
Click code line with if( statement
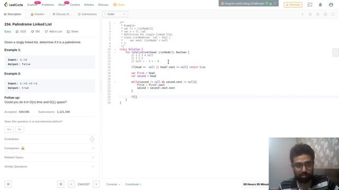pos(228,97)
